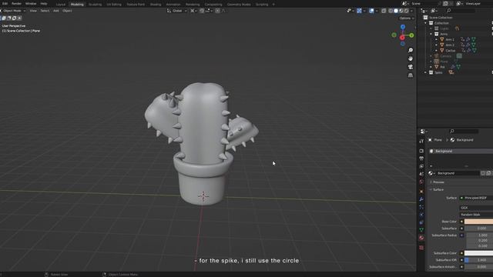
Task: Switch to the Sculpting workspace tab
Action: (x=95, y=5)
